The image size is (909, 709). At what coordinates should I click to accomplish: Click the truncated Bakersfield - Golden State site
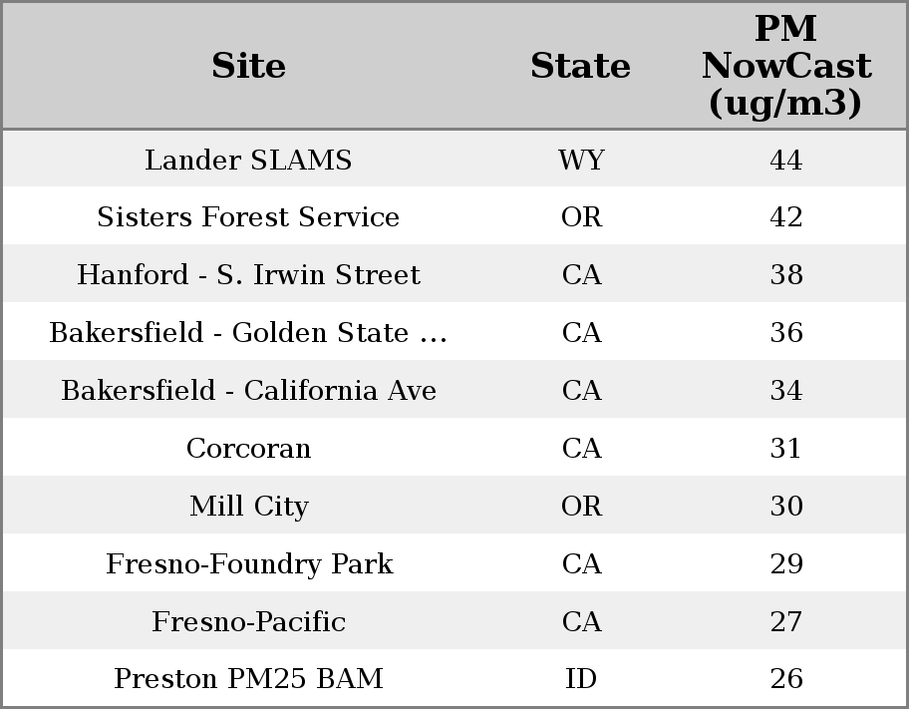pyautogui.click(x=248, y=333)
